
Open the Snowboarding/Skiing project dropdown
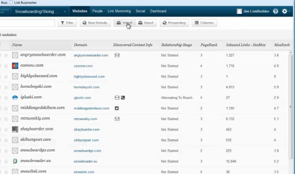(40, 12)
